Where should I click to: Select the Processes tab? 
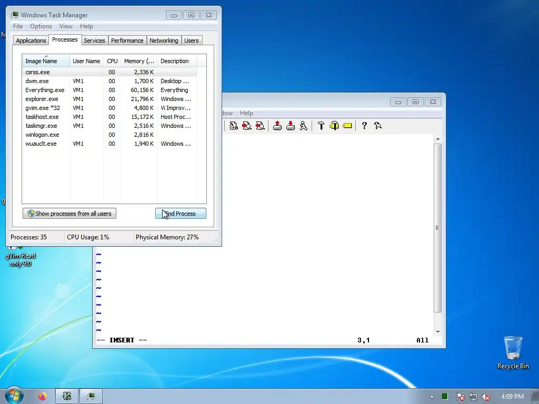(x=65, y=39)
